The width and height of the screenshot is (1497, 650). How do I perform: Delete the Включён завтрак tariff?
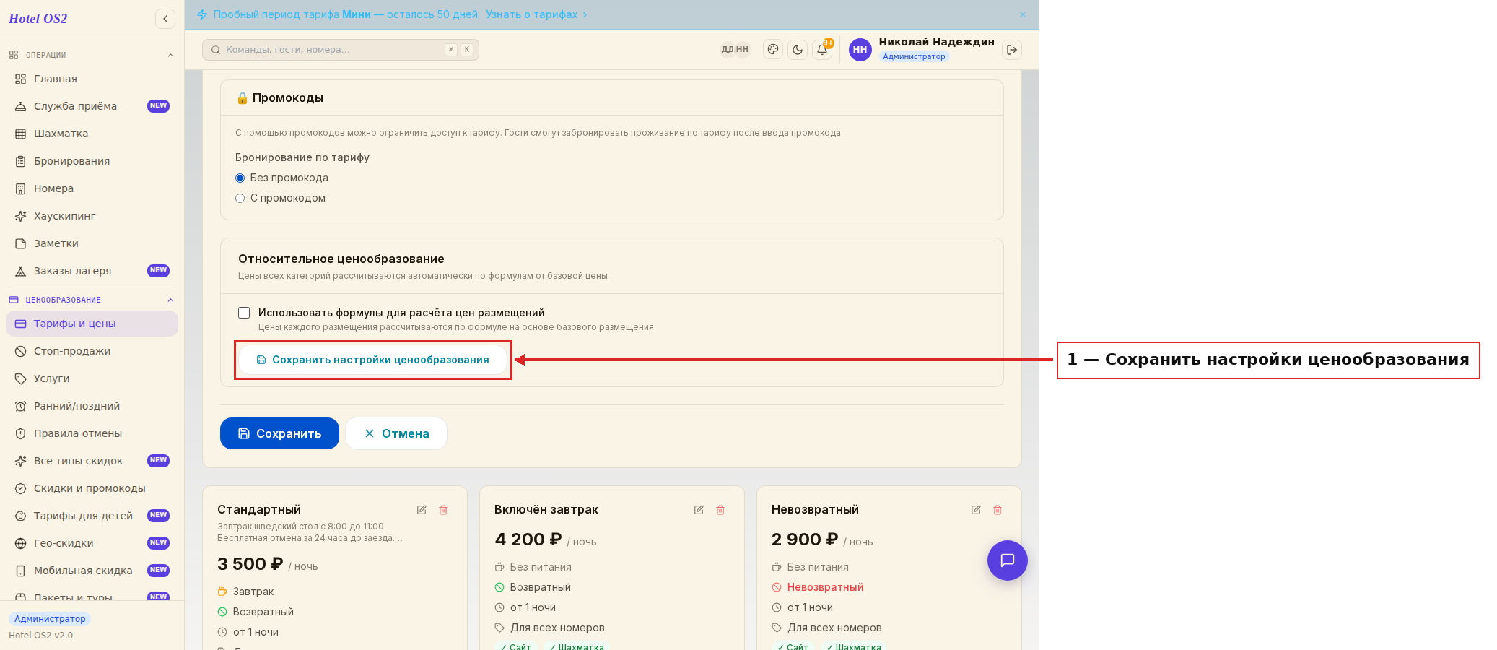[x=720, y=510]
